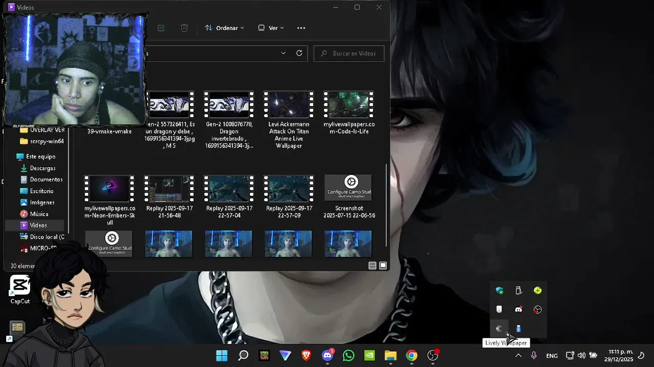Click the battery icon in system tray

593,356
